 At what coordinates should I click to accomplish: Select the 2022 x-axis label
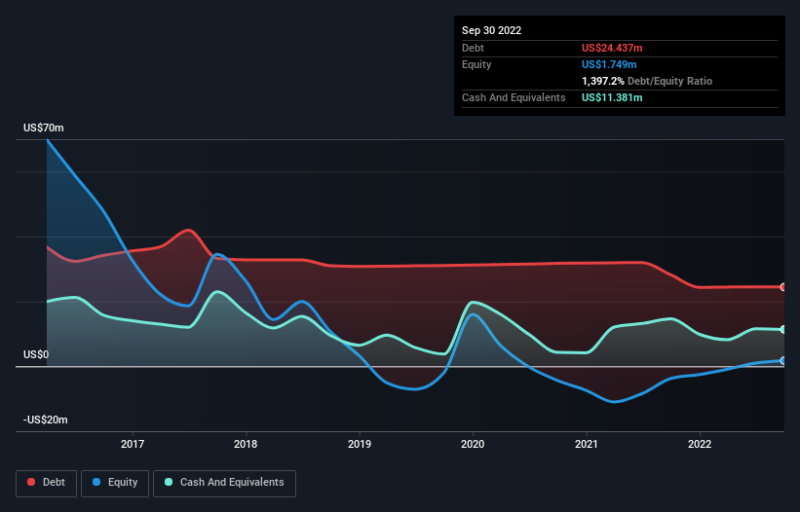(700, 444)
